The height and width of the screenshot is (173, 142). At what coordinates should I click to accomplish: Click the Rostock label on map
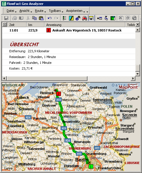point(47,93)
